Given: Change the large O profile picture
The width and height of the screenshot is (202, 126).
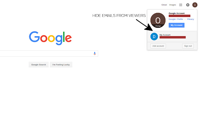Looking at the screenshot, I should 158,20.
